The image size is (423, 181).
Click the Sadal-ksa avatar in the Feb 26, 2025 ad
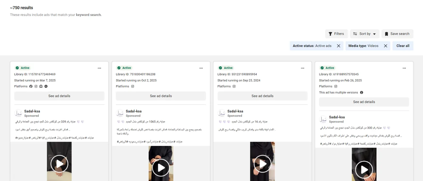tap(323, 119)
